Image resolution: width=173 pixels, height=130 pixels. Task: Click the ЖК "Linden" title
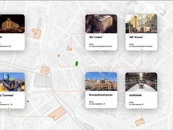[x=96, y=37]
